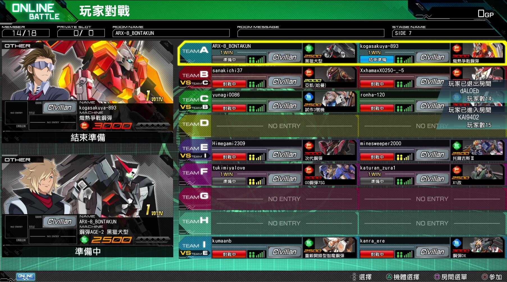The height and width of the screenshot is (282, 507).
Task: Click connection signal bars for sanakichi37
Action: click(x=256, y=84)
